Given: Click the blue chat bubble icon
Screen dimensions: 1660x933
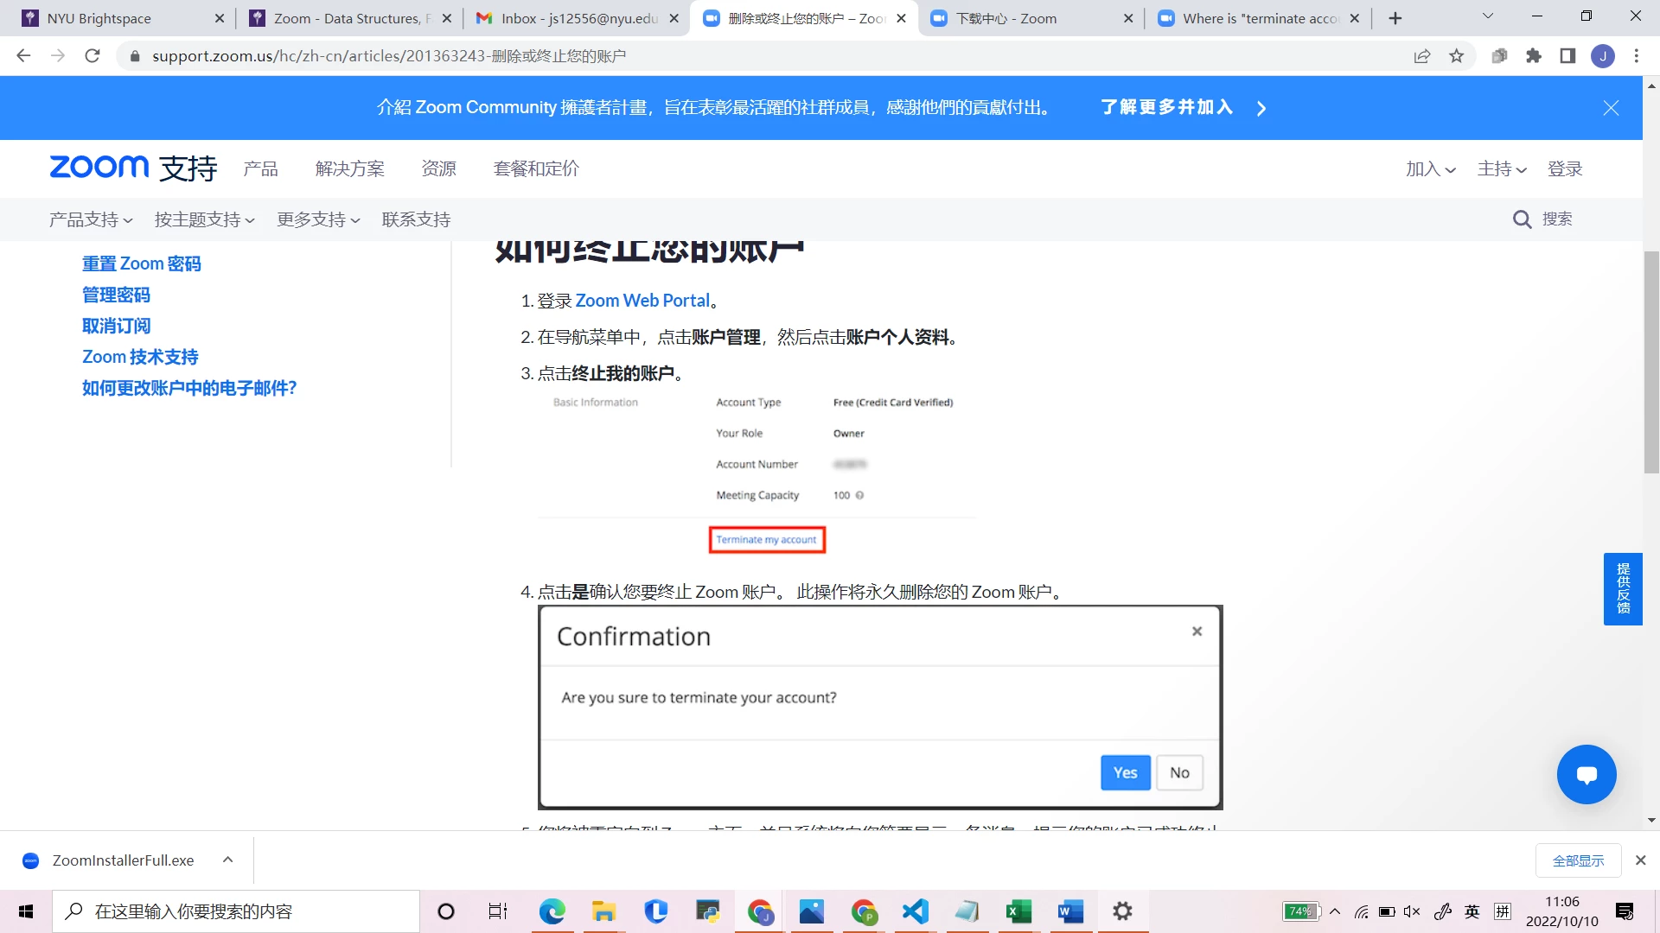Looking at the screenshot, I should pyautogui.click(x=1586, y=775).
